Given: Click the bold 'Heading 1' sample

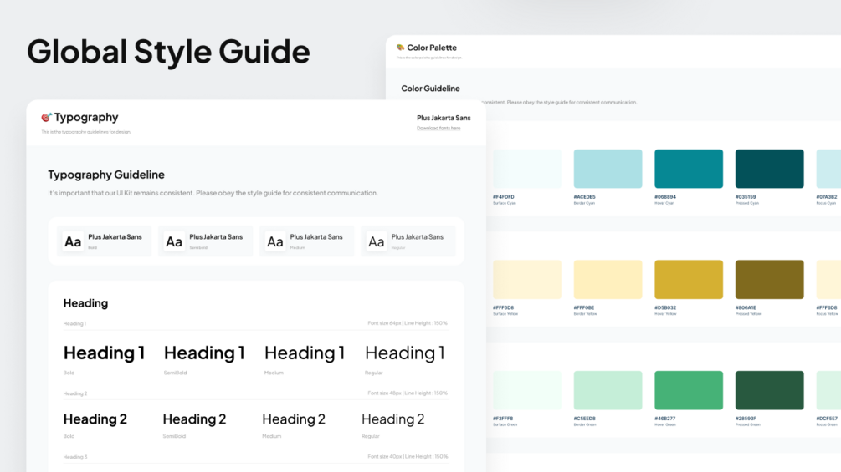Looking at the screenshot, I should [104, 353].
